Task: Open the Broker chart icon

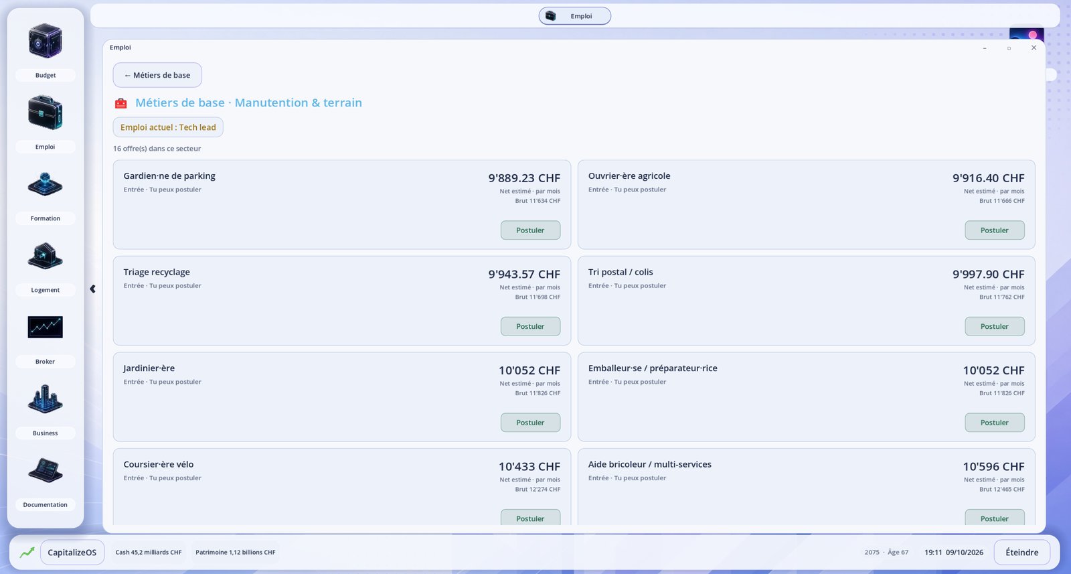Action: tap(45, 327)
